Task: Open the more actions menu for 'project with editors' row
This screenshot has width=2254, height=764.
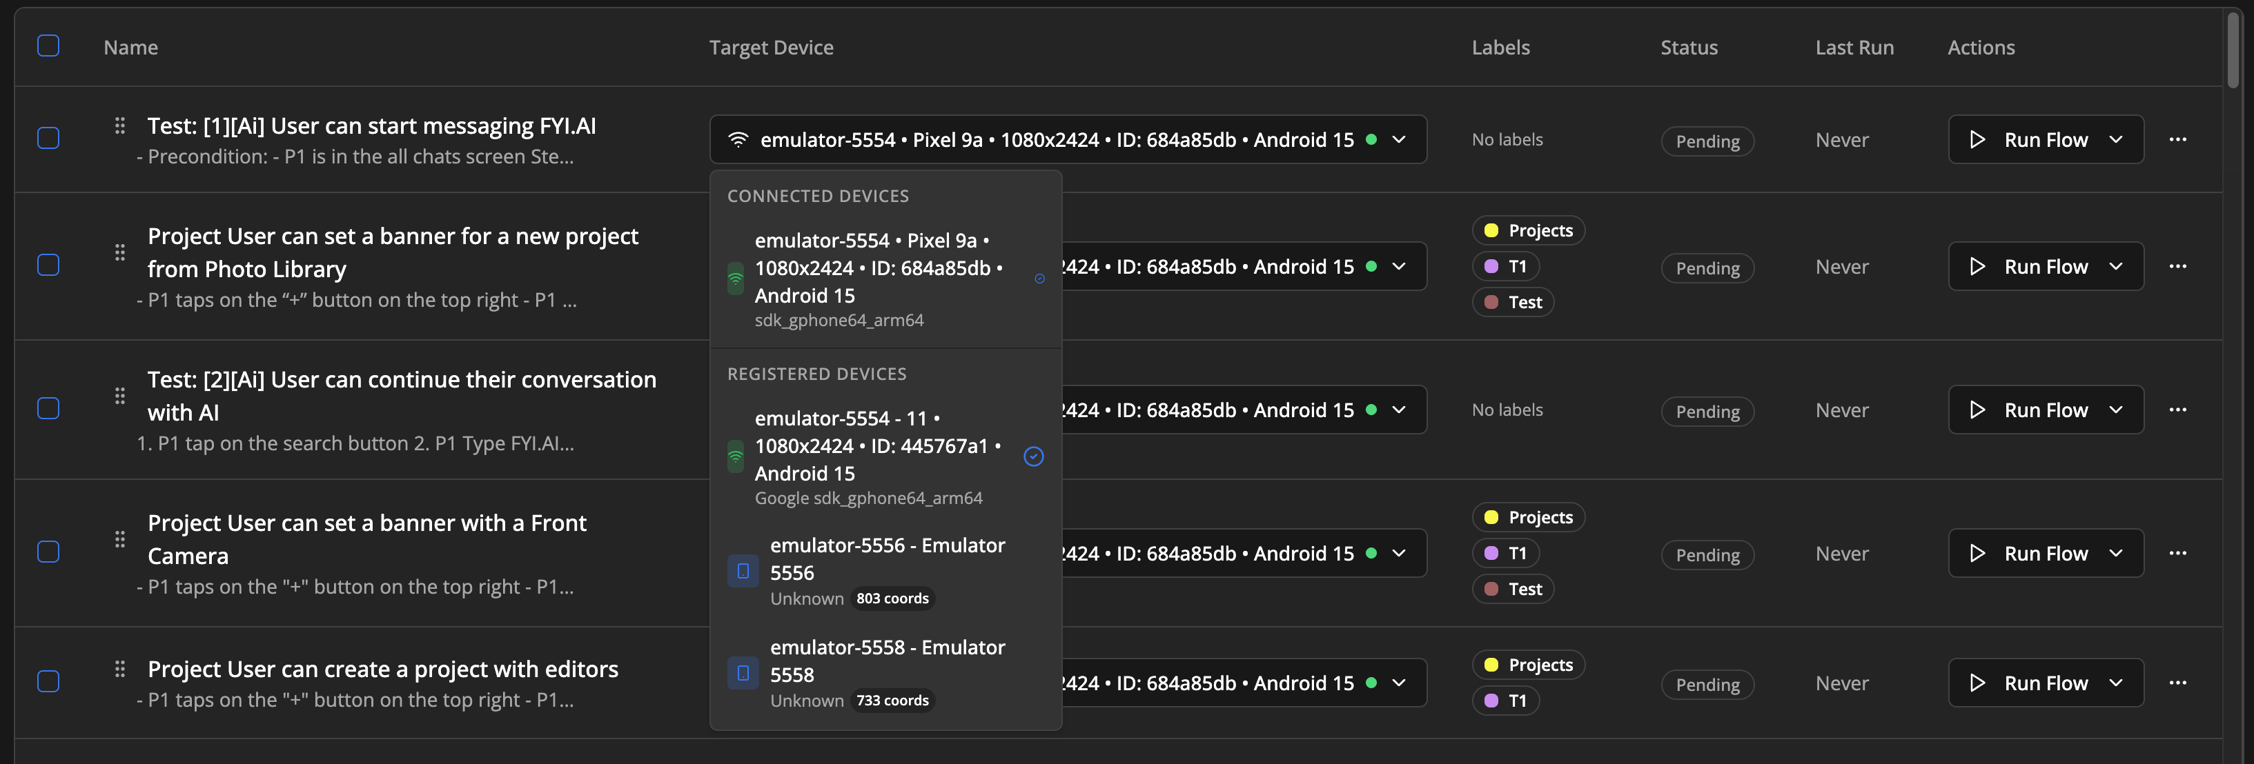Action: point(2178,682)
